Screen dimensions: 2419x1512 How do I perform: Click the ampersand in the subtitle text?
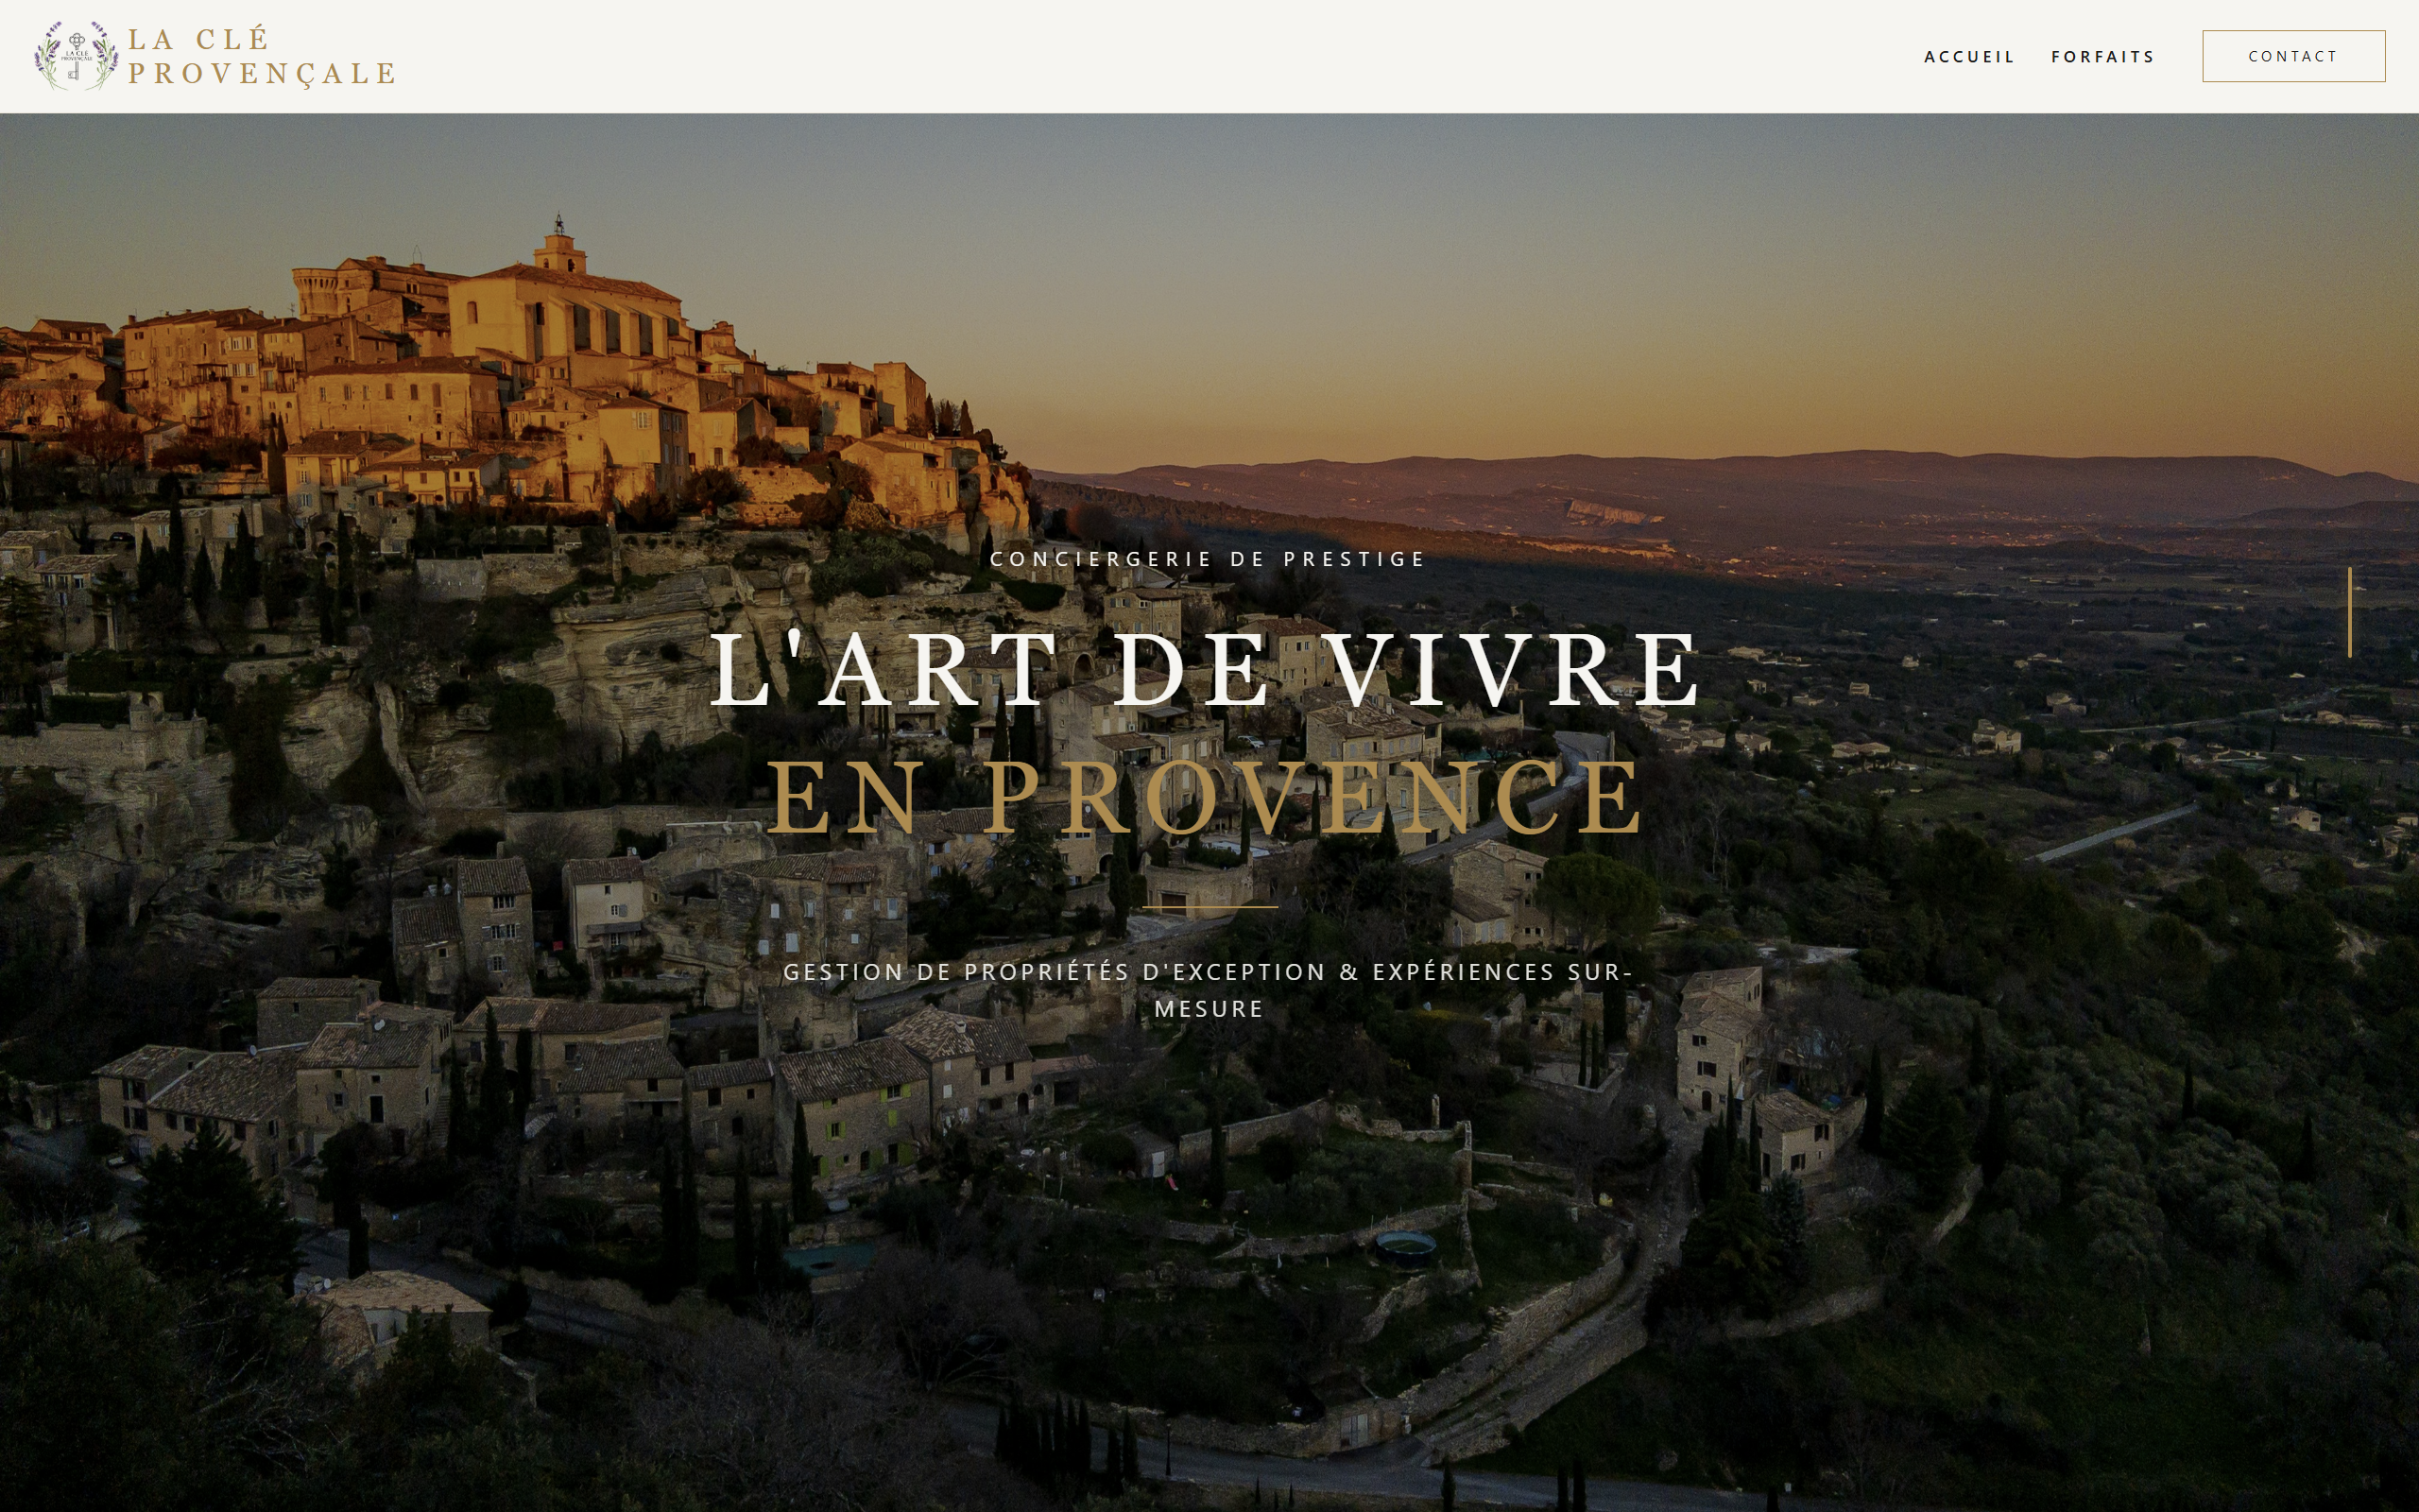(1349, 972)
